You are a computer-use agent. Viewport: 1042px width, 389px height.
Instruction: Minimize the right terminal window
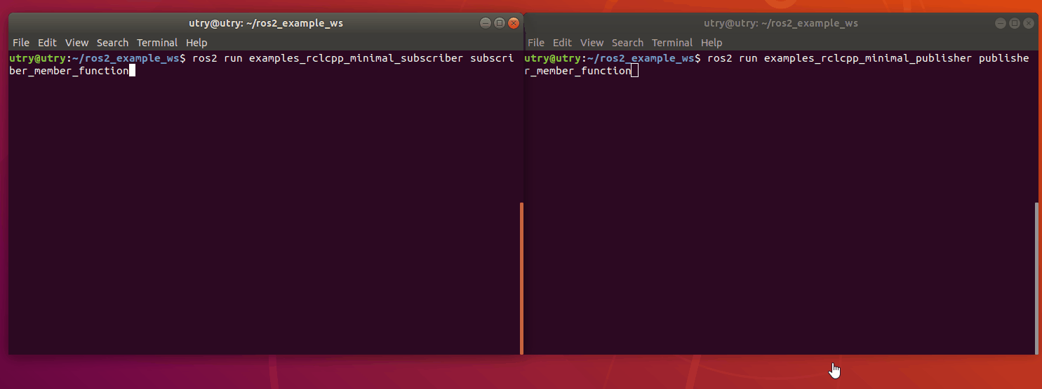(x=1001, y=23)
